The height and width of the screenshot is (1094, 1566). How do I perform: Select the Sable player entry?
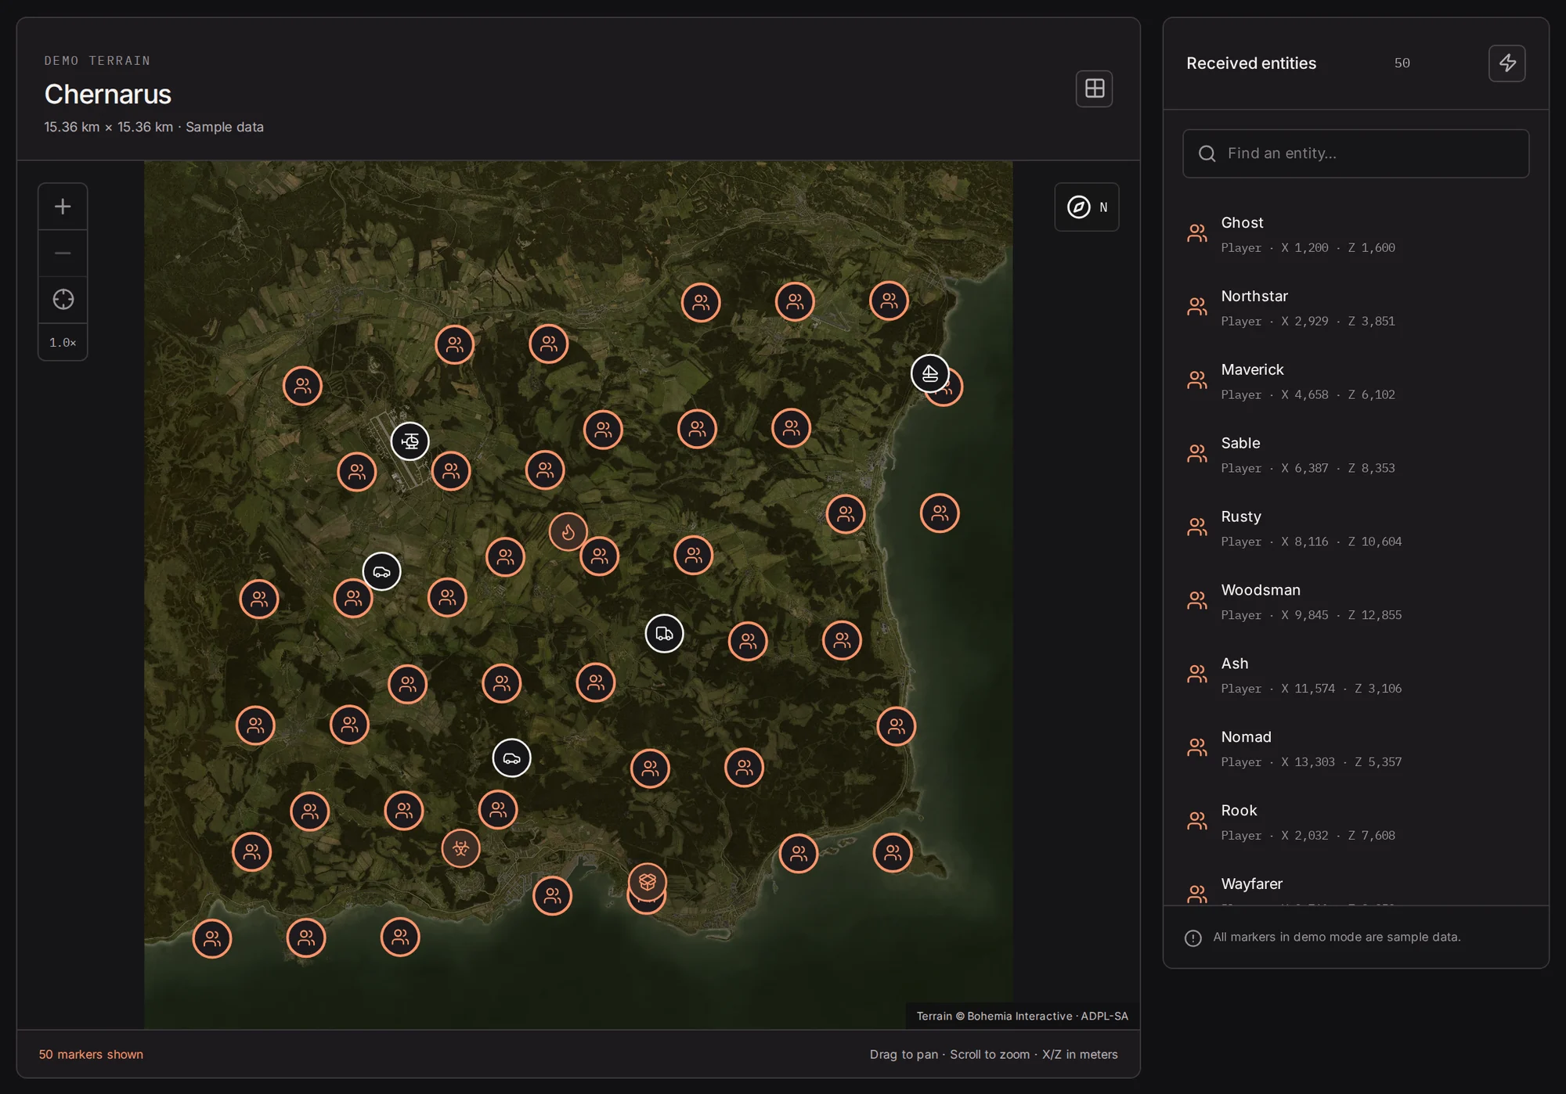pyautogui.click(x=1355, y=455)
